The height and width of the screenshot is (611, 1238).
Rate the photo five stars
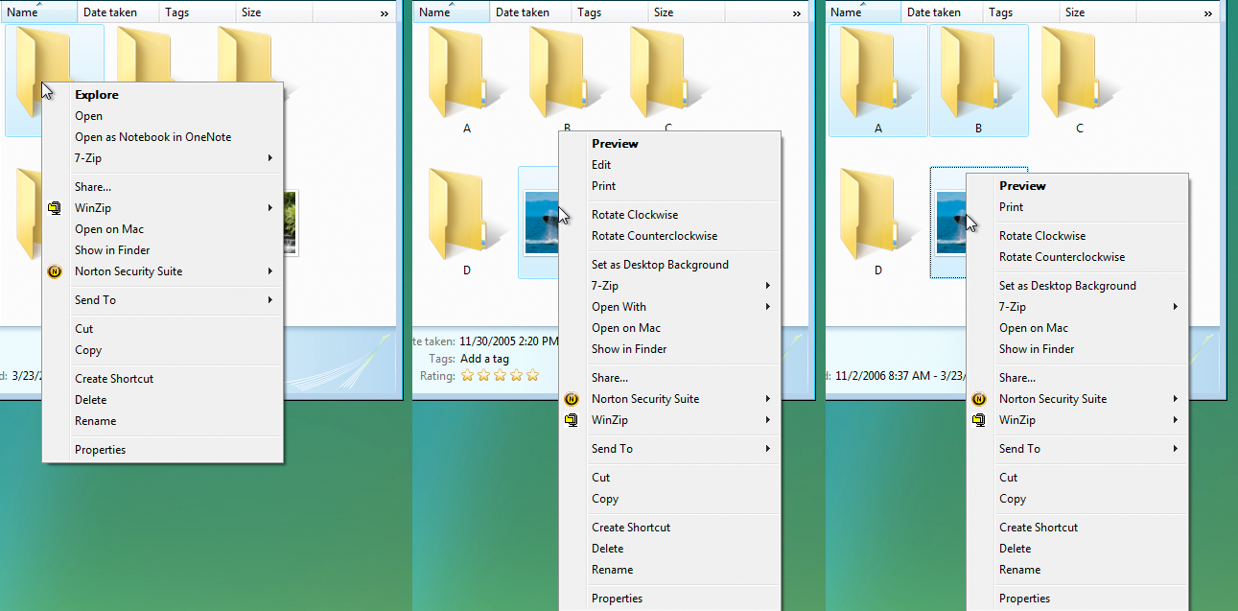point(532,375)
